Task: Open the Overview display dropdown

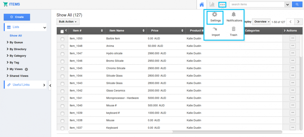Action: click(262, 22)
